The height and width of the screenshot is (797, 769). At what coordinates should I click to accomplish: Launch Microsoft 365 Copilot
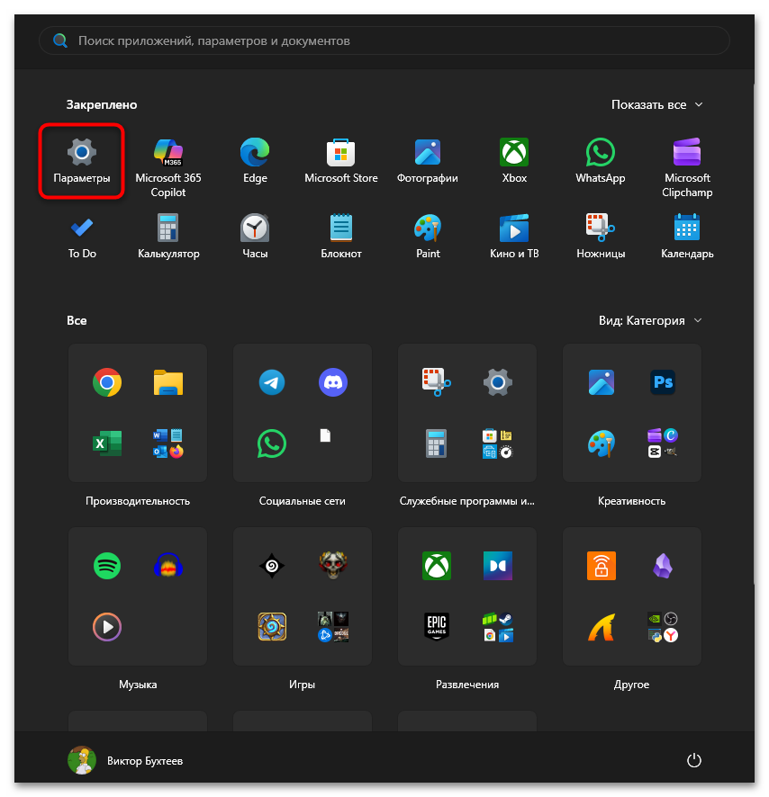tap(168, 168)
